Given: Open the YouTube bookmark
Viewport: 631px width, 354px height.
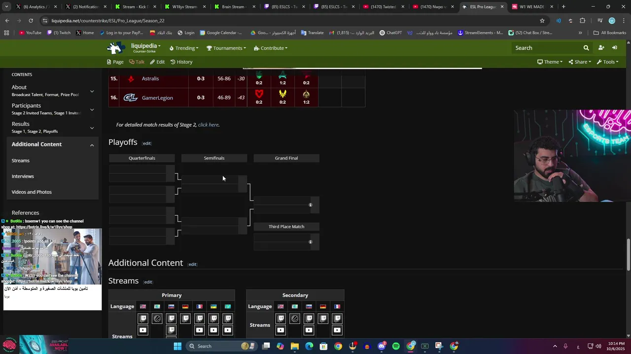Looking at the screenshot, I should (30, 33).
